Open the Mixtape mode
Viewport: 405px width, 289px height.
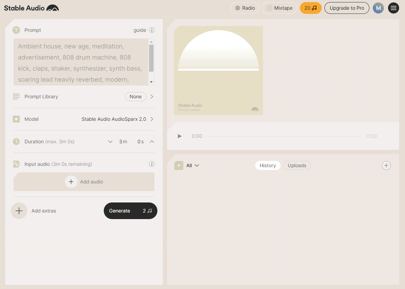tap(279, 8)
